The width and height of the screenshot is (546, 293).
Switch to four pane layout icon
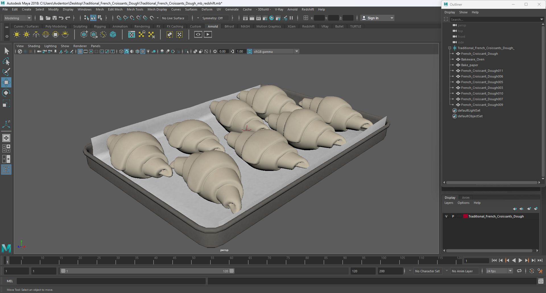pyautogui.click(x=6, y=148)
